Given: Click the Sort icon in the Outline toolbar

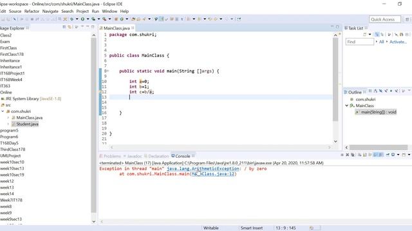Looking at the screenshot, I should 375,91.
